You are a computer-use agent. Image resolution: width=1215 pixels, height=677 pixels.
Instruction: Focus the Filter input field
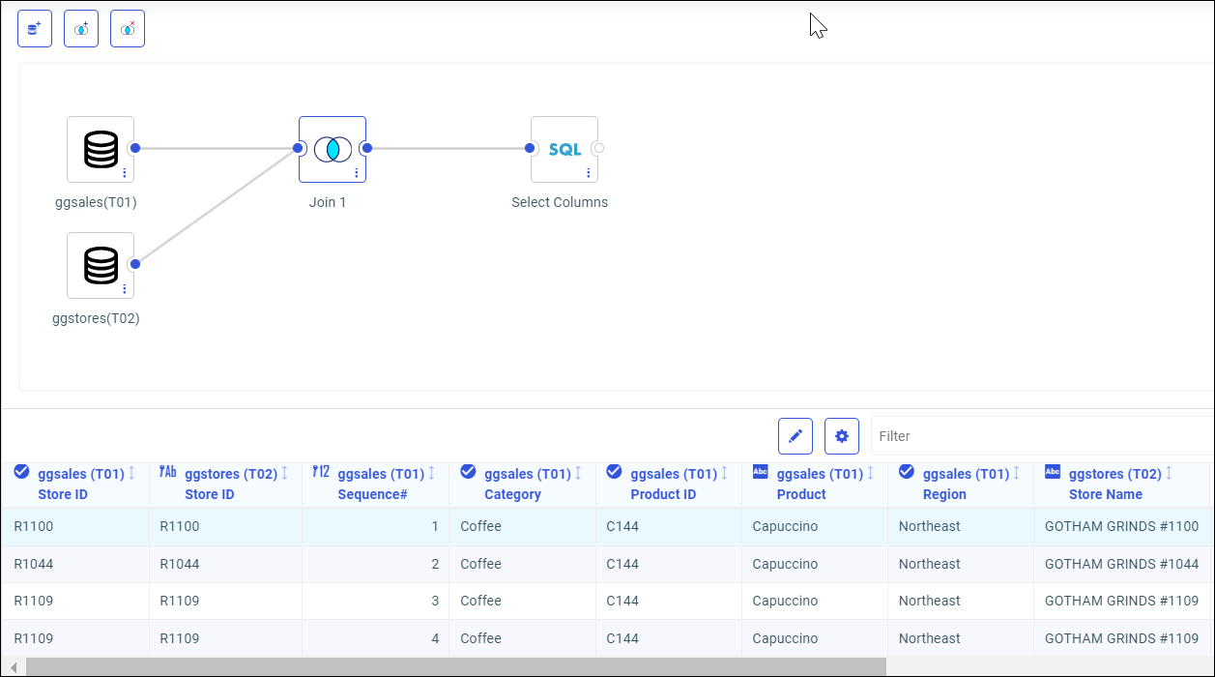[x=1042, y=436]
